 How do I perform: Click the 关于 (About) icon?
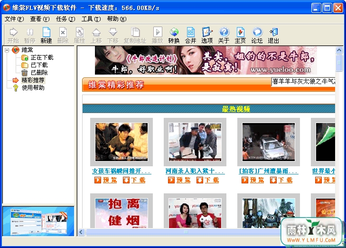click(224, 35)
